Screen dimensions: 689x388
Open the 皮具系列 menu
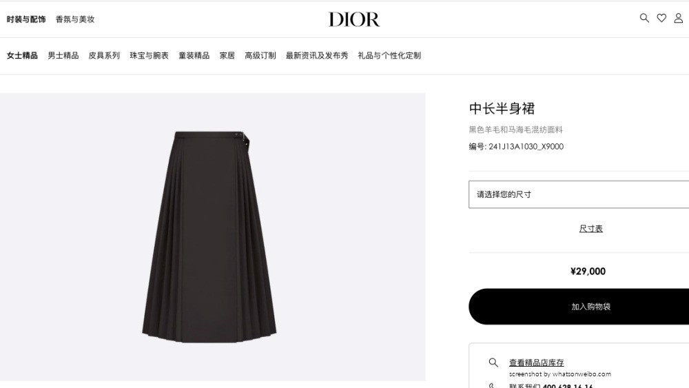click(x=104, y=55)
